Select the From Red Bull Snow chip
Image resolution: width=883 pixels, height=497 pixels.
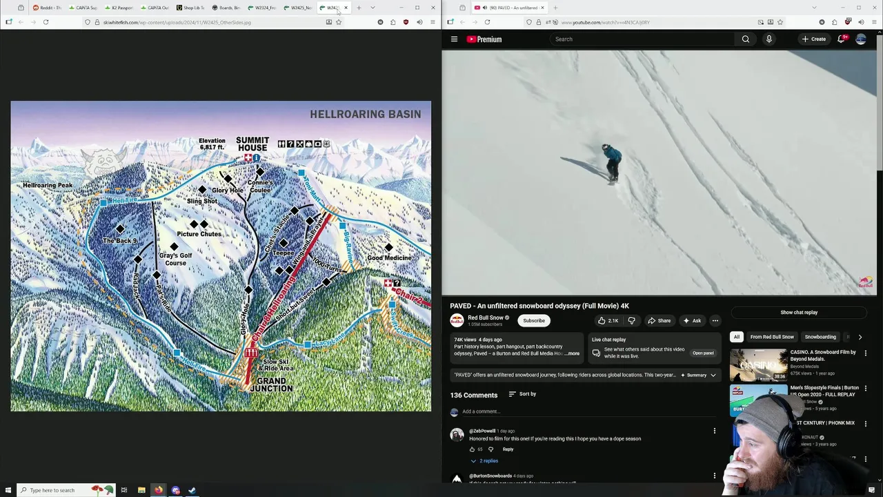point(772,337)
